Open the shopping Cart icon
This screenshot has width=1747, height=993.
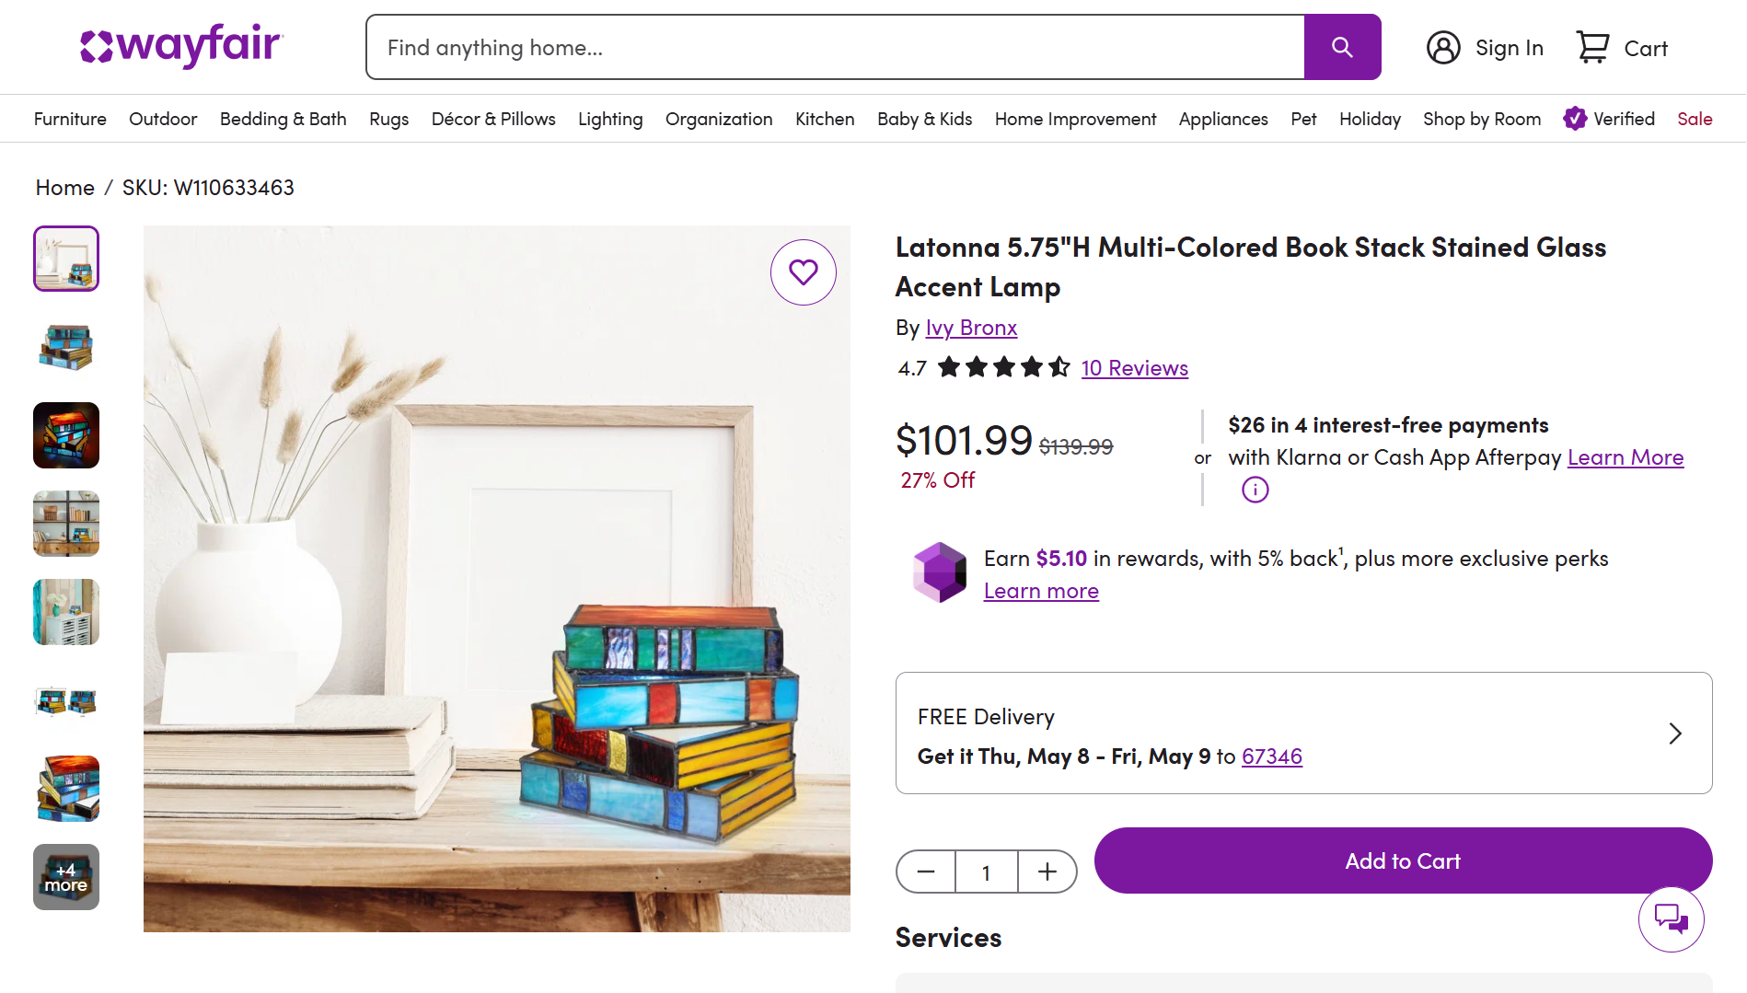coord(1593,48)
